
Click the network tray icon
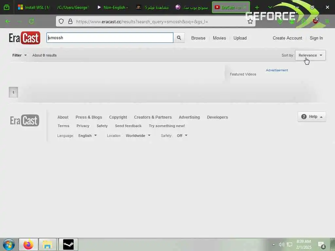click(x=290, y=244)
